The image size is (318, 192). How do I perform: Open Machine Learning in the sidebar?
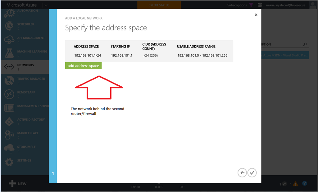click(25, 53)
